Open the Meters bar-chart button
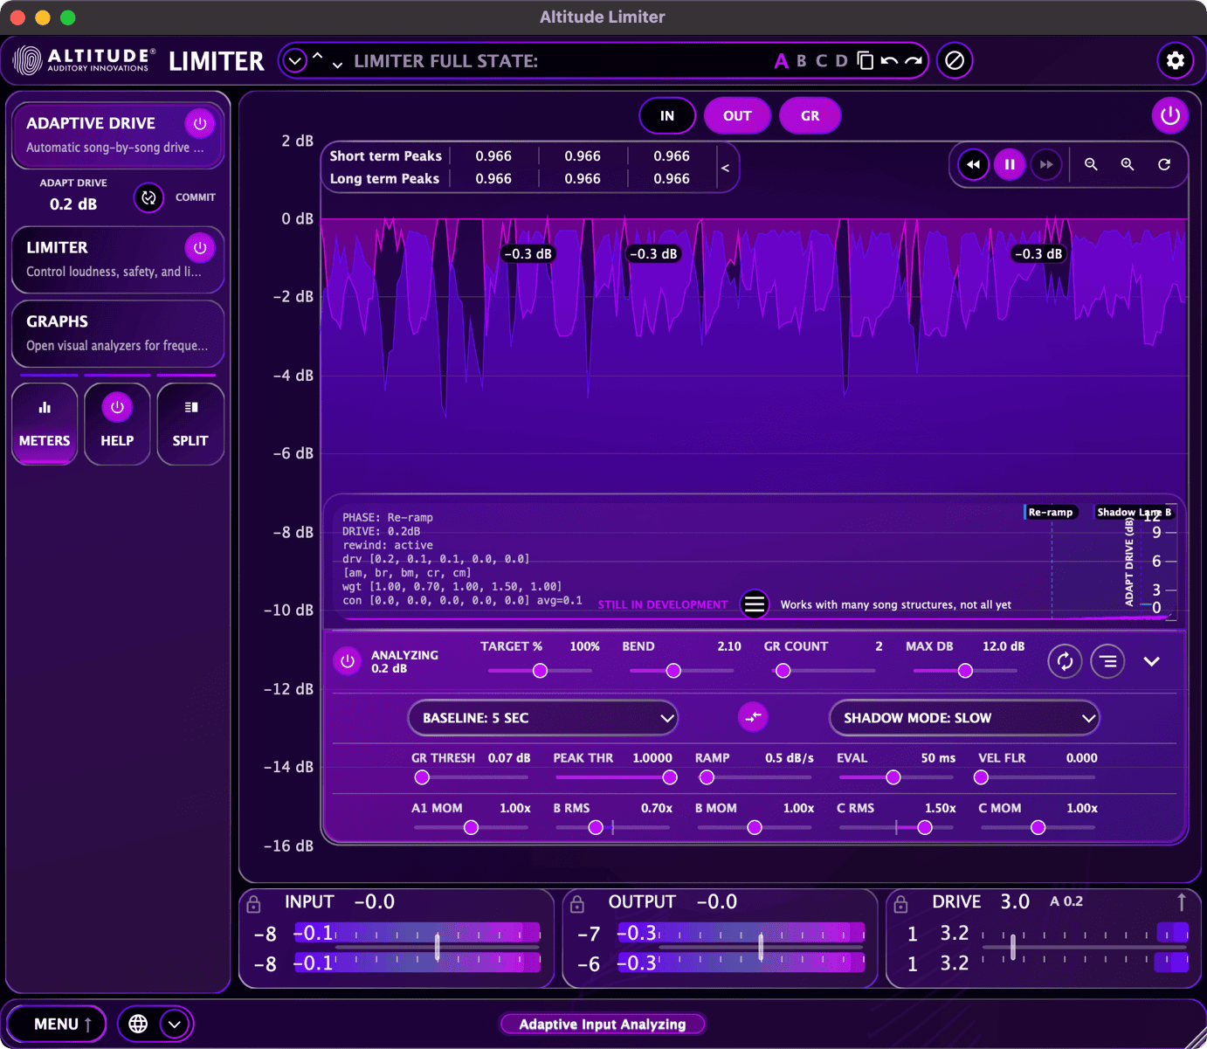This screenshot has width=1207, height=1049. pos(45,424)
